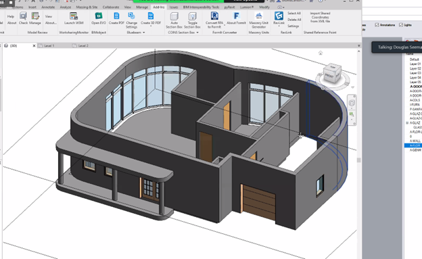Activate the Auto Section Box tool
The image size is (422, 259).
point(174,20)
